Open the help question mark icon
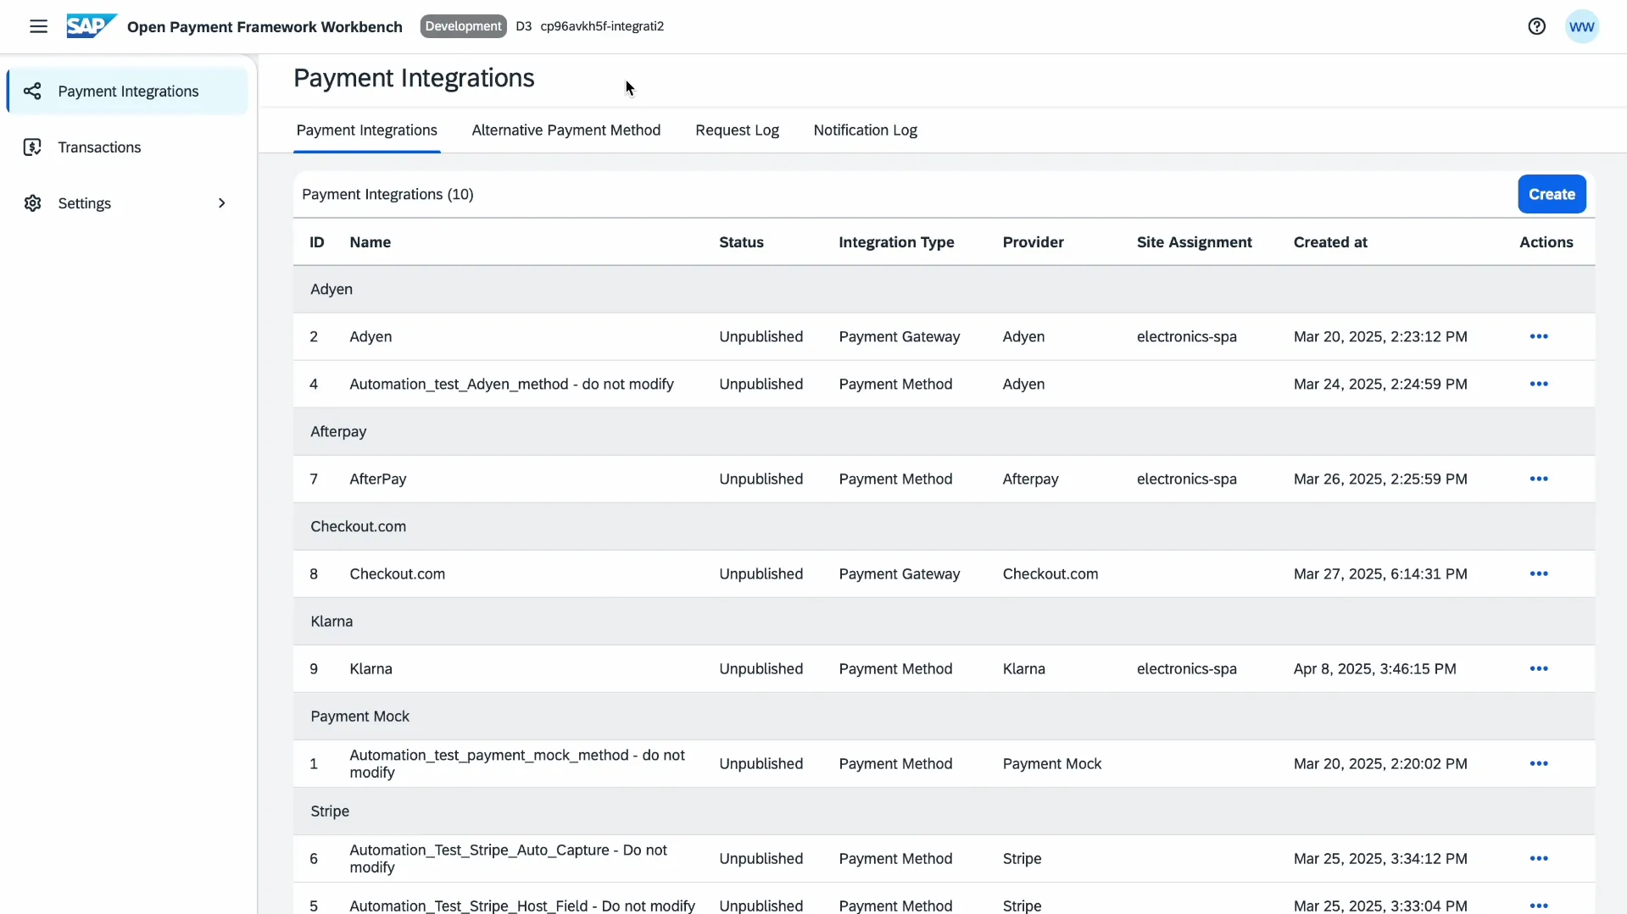 point(1536,26)
